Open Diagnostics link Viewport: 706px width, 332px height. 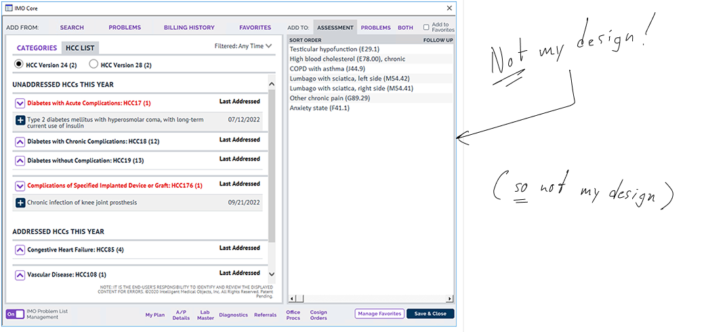[x=234, y=315]
